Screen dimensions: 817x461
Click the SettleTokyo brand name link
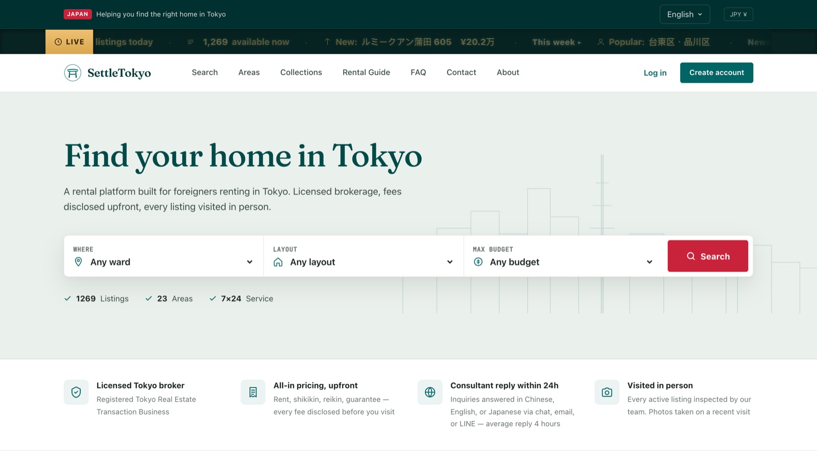pyautogui.click(x=119, y=73)
